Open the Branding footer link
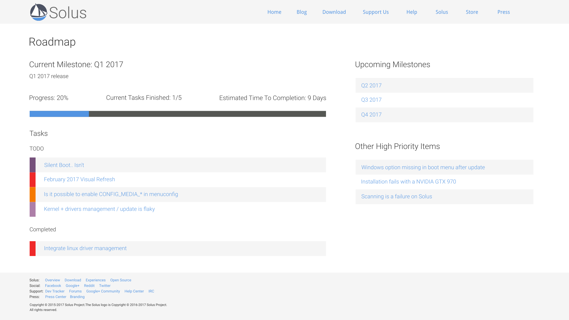569x320 pixels. point(77,297)
